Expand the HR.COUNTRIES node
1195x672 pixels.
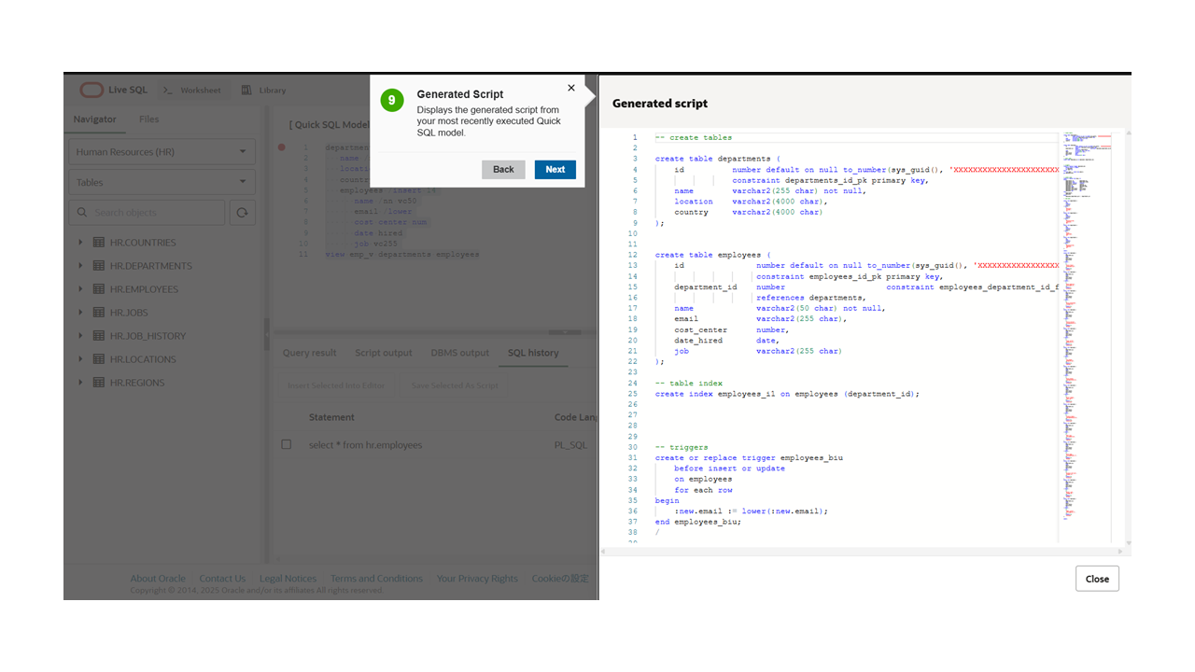(81, 243)
